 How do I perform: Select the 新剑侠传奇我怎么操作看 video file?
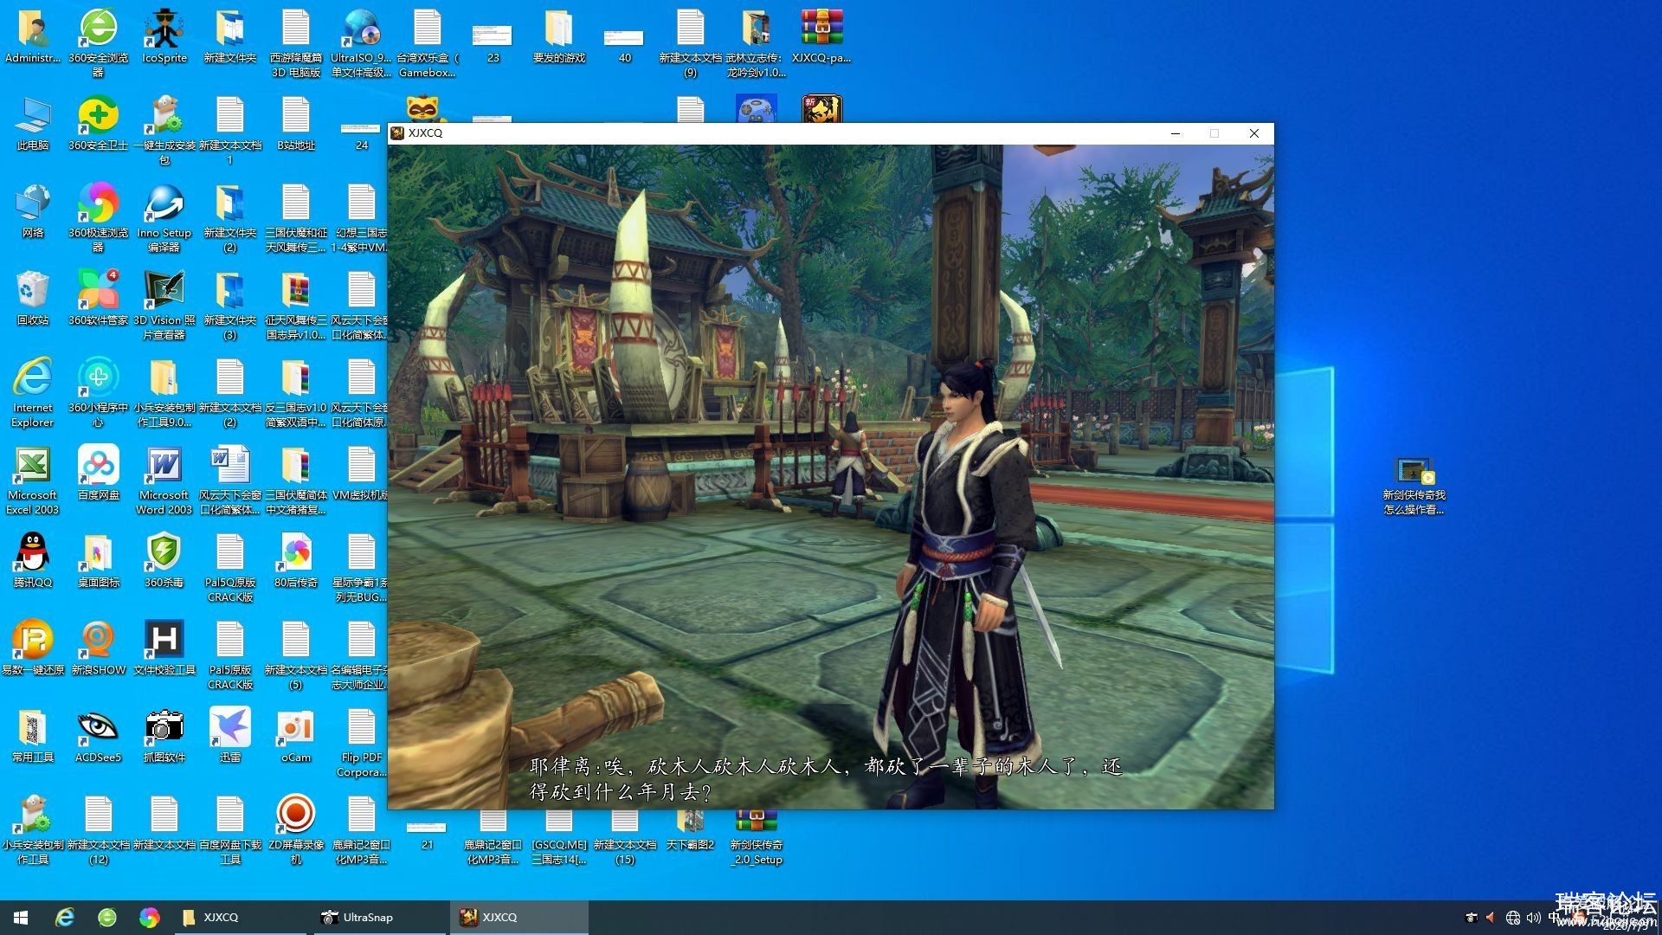tap(1414, 486)
